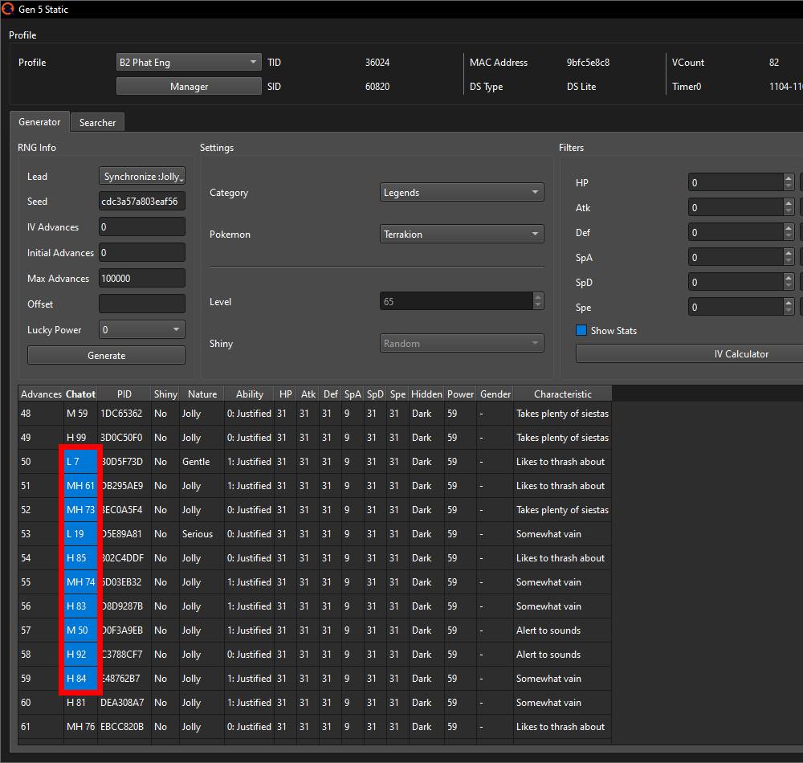Focus the Max Advances input field
This screenshot has height=763, width=803.
[x=142, y=279]
